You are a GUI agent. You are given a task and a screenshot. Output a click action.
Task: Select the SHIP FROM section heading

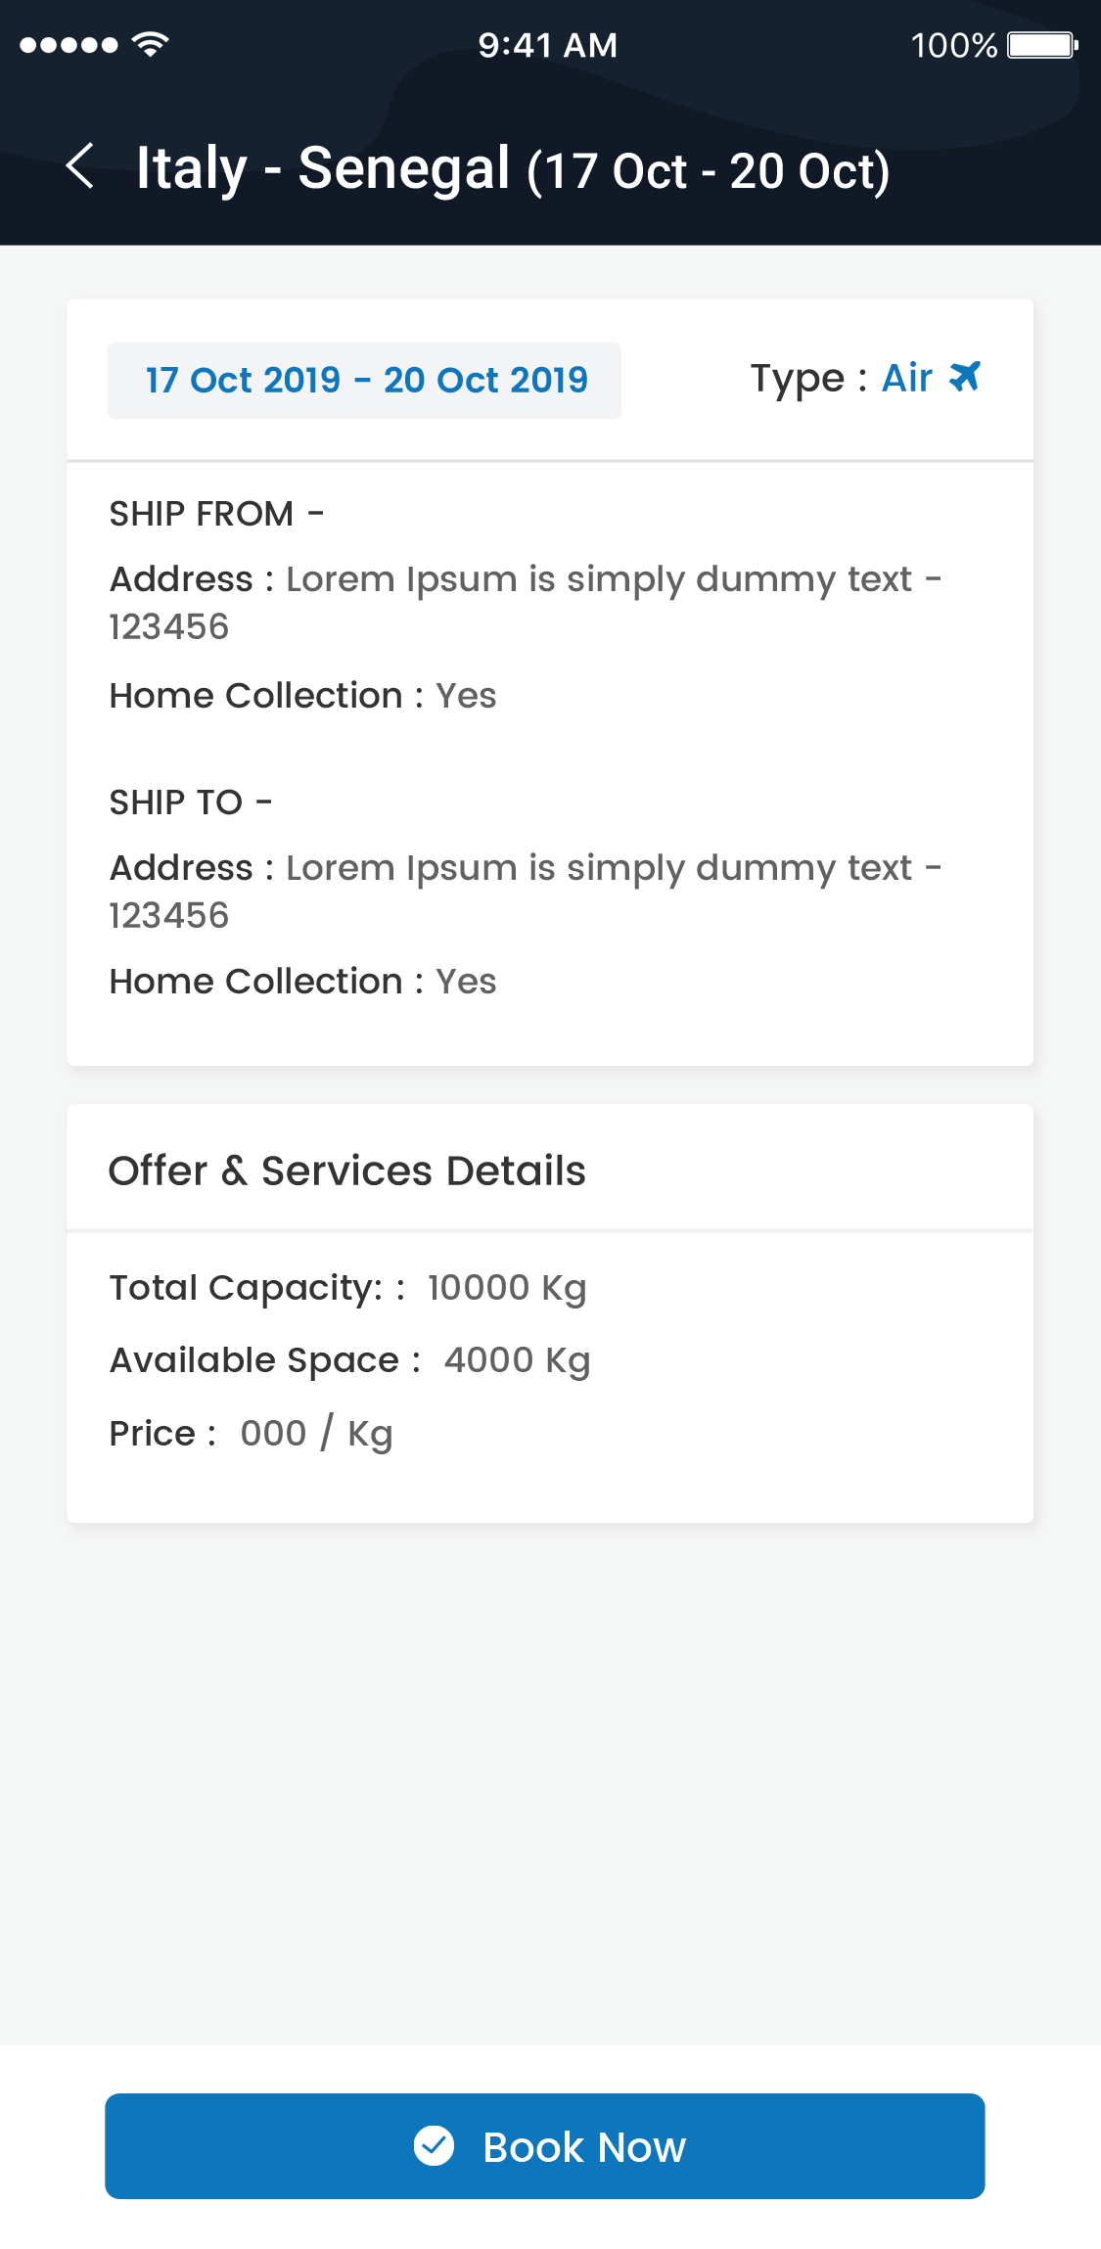[x=215, y=514]
